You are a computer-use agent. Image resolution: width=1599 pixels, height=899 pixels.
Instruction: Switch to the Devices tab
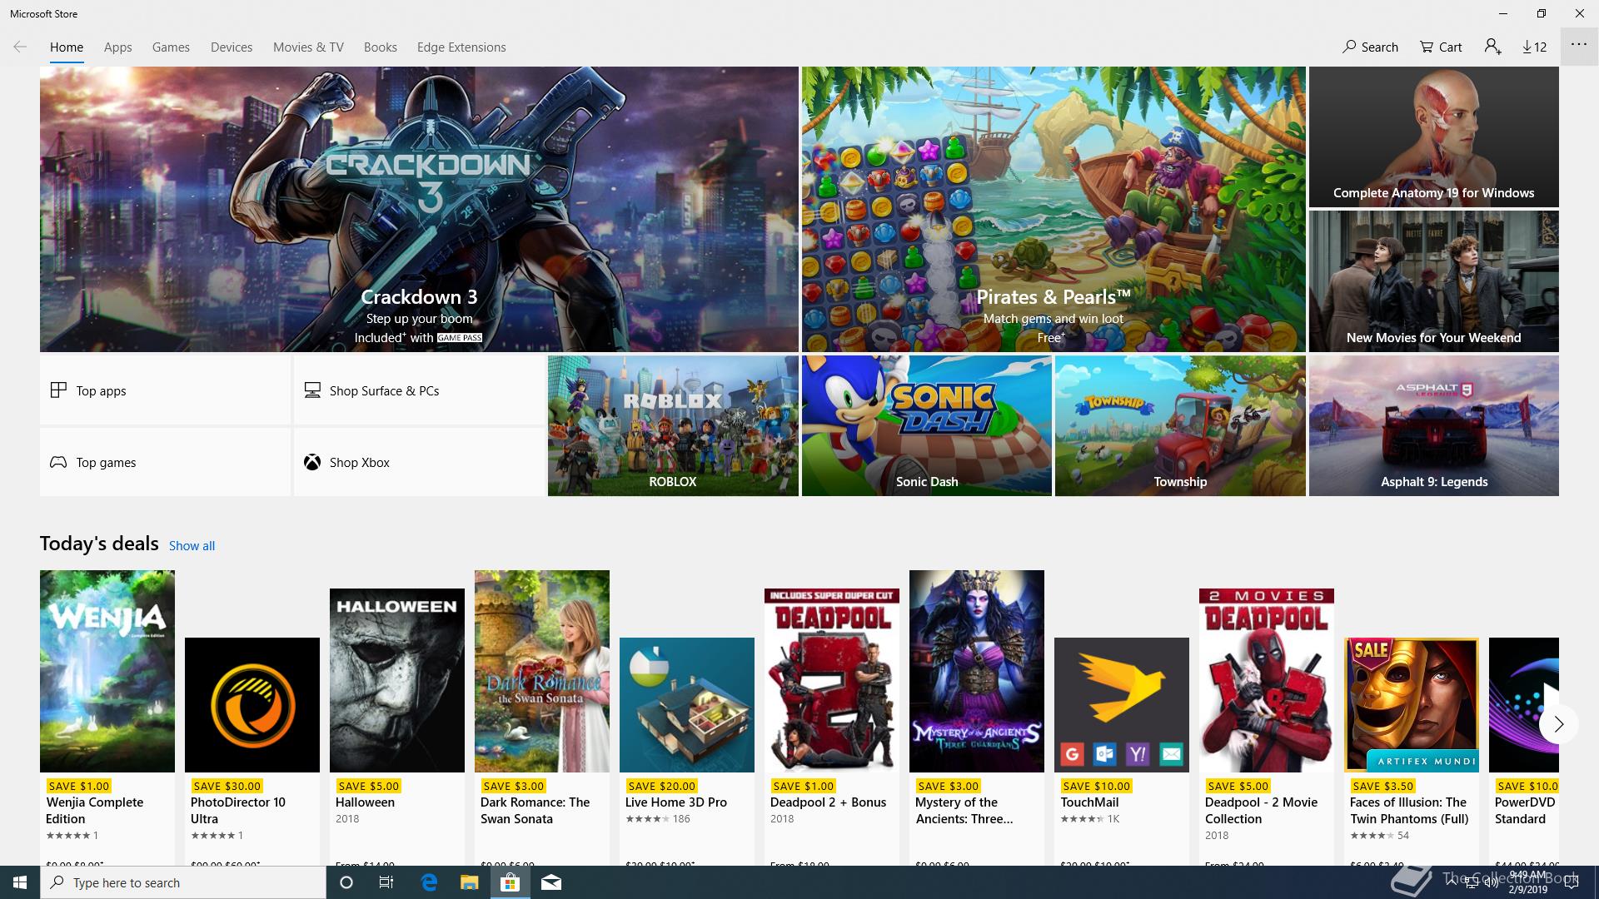pos(232,47)
